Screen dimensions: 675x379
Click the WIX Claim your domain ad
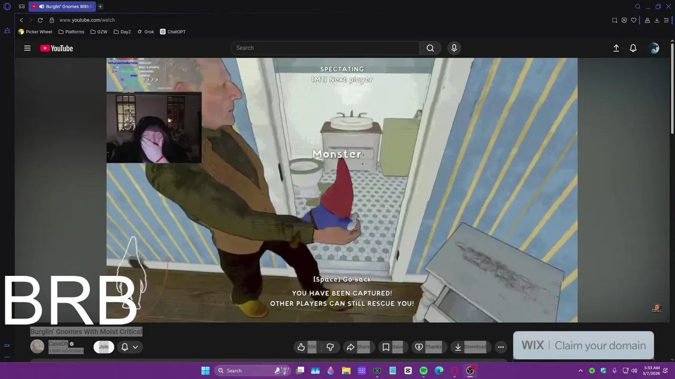(583, 345)
